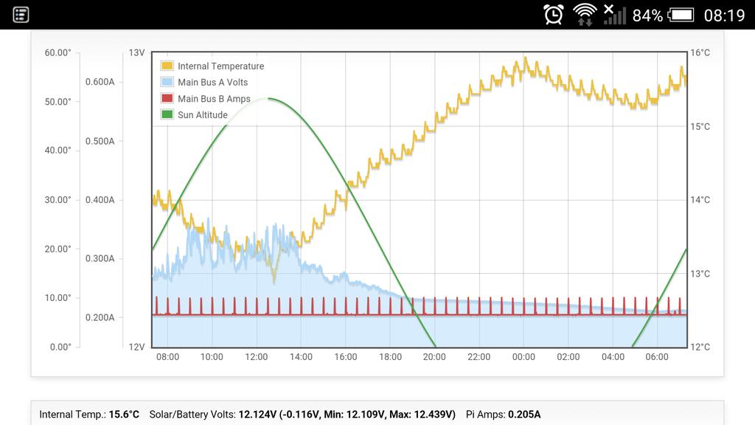Image resolution: width=755 pixels, height=425 pixels.
Task: Tap the Wi-Fi signal icon
Action: click(585, 15)
